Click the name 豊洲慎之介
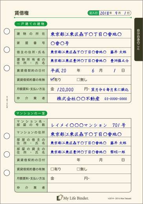This screenshot has width=143, height=204. tap(120, 60)
